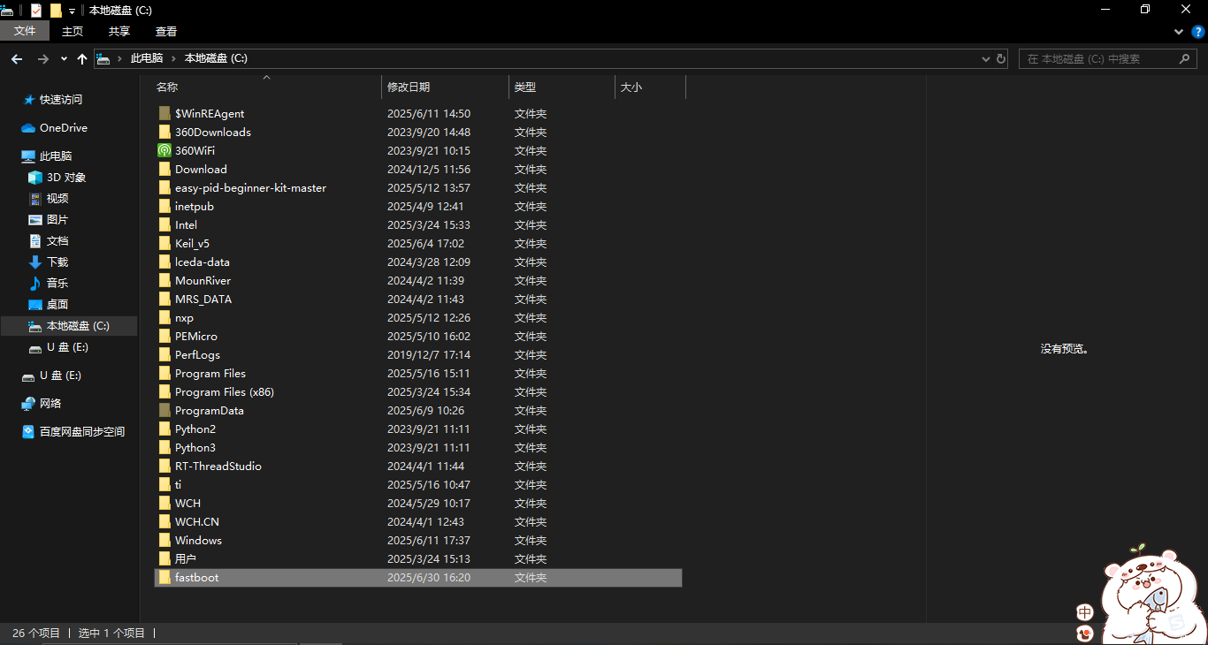Open recent locations dropdown arrow
The width and height of the screenshot is (1208, 645).
coord(64,58)
